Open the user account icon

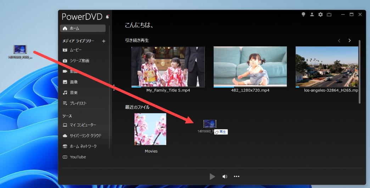pos(312,15)
